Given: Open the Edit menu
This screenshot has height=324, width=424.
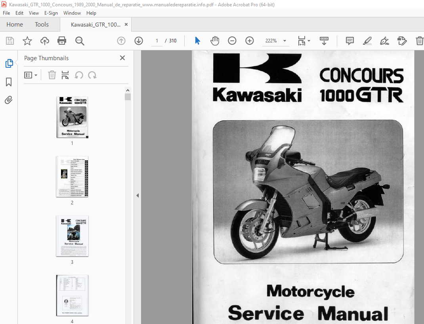Looking at the screenshot, I should pyautogui.click(x=19, y=13).
